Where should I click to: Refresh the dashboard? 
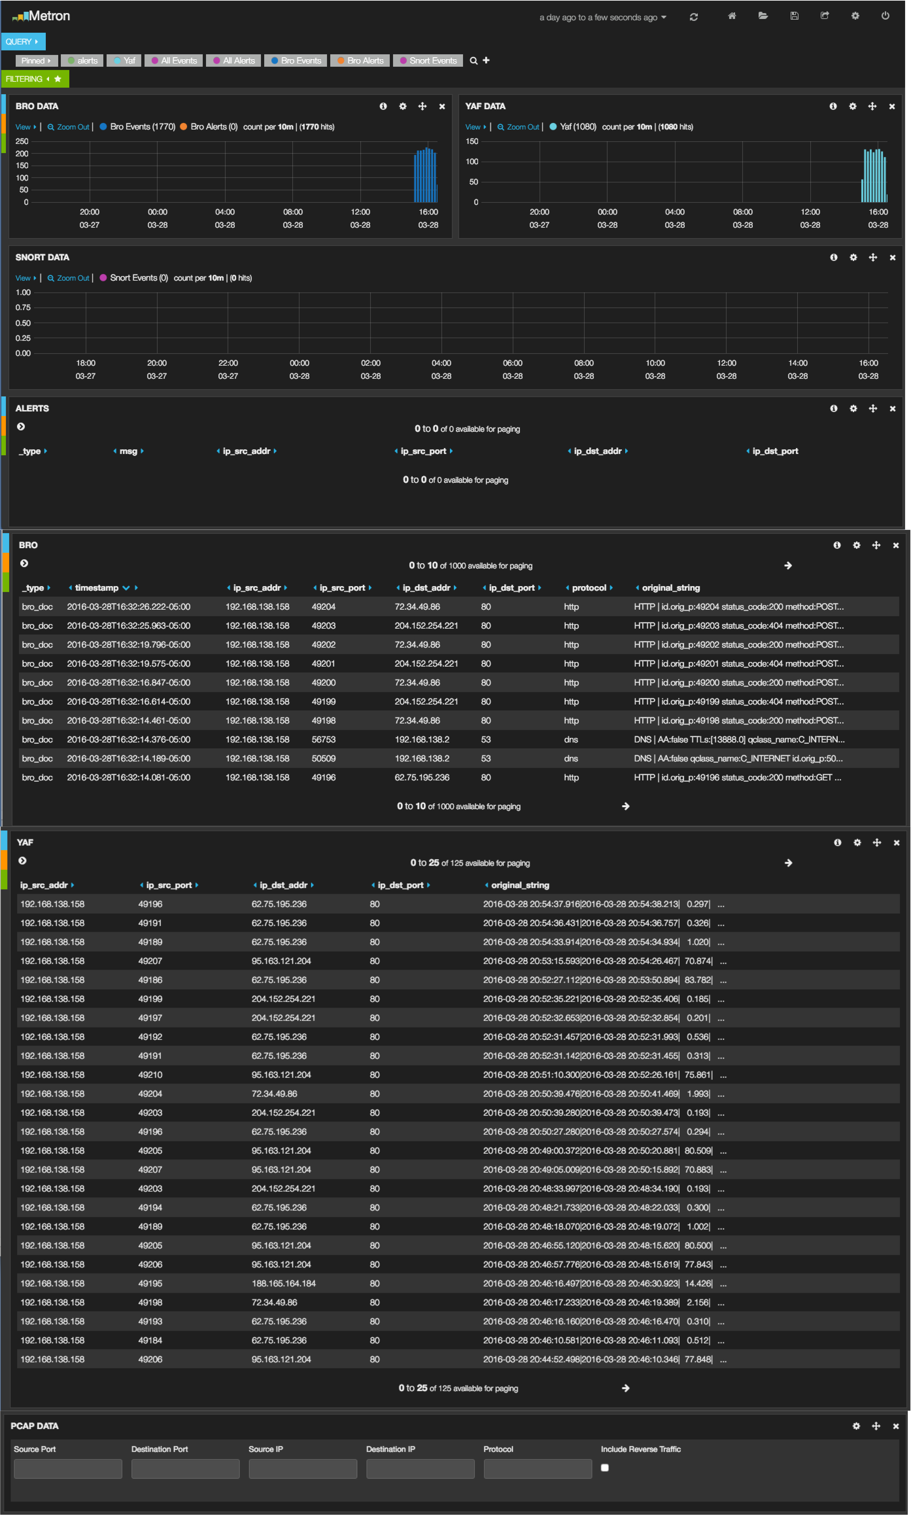[x=694, y=17]
